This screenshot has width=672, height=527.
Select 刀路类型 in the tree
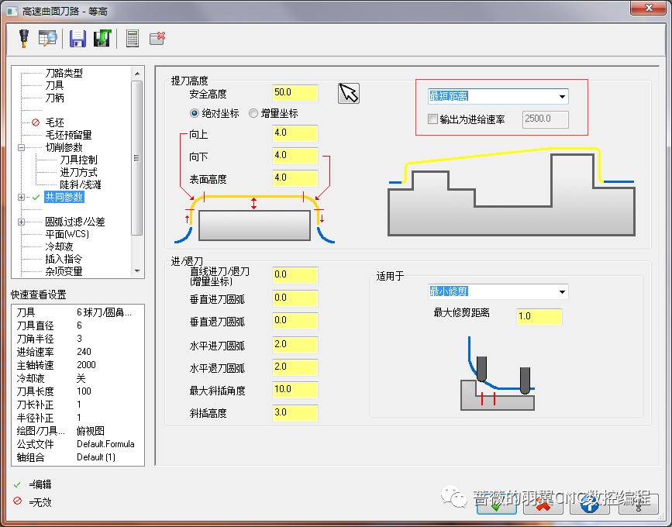64,73
